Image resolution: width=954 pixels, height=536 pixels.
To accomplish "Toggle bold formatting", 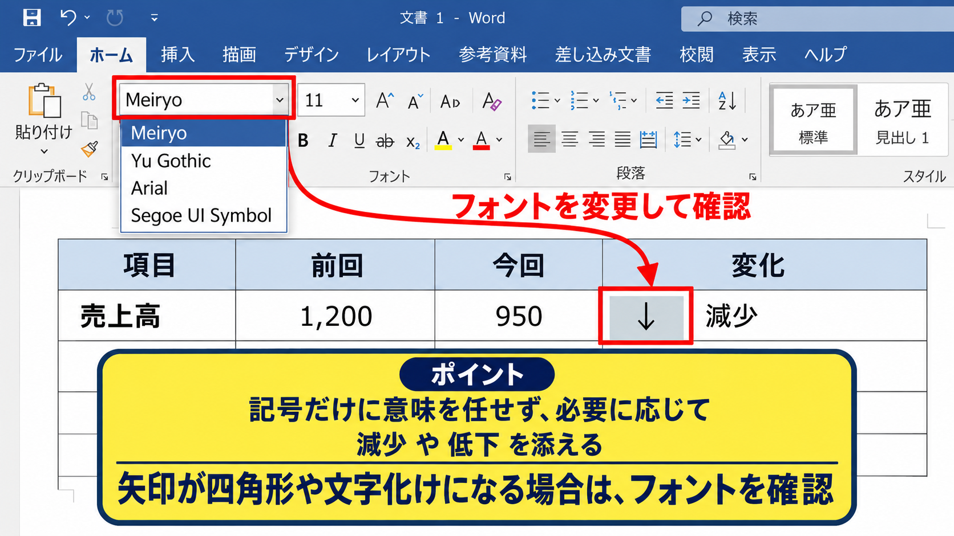I will (x=303, y=140).
